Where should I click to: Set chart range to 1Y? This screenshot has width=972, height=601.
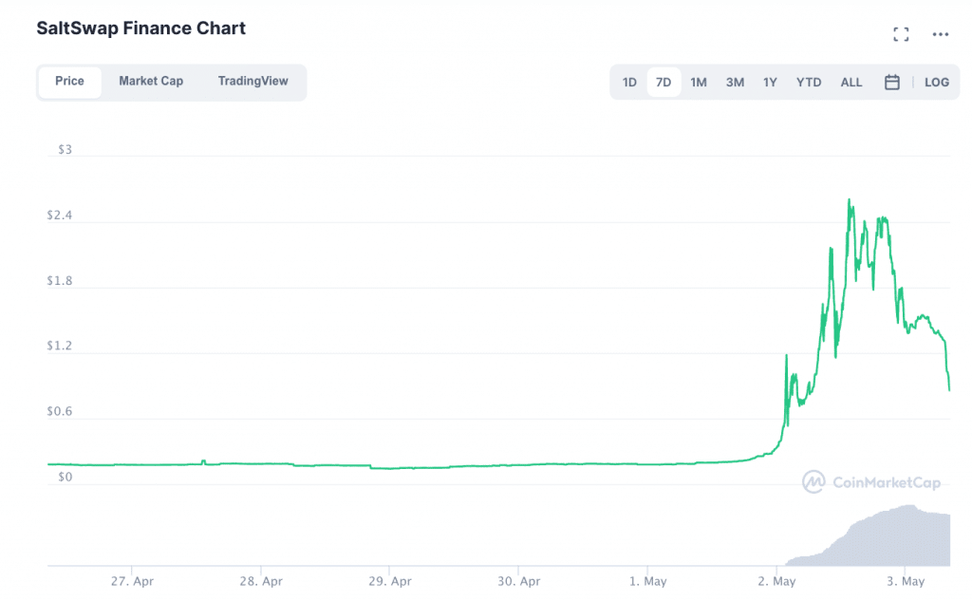[x=770, y=83]
